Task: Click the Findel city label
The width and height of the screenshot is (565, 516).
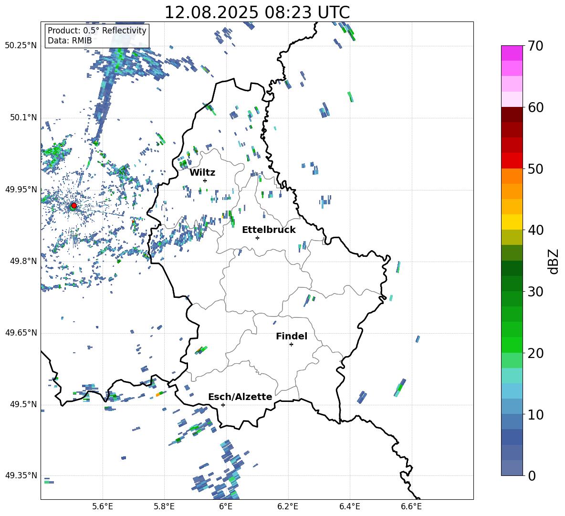Action: click(292, 336)
